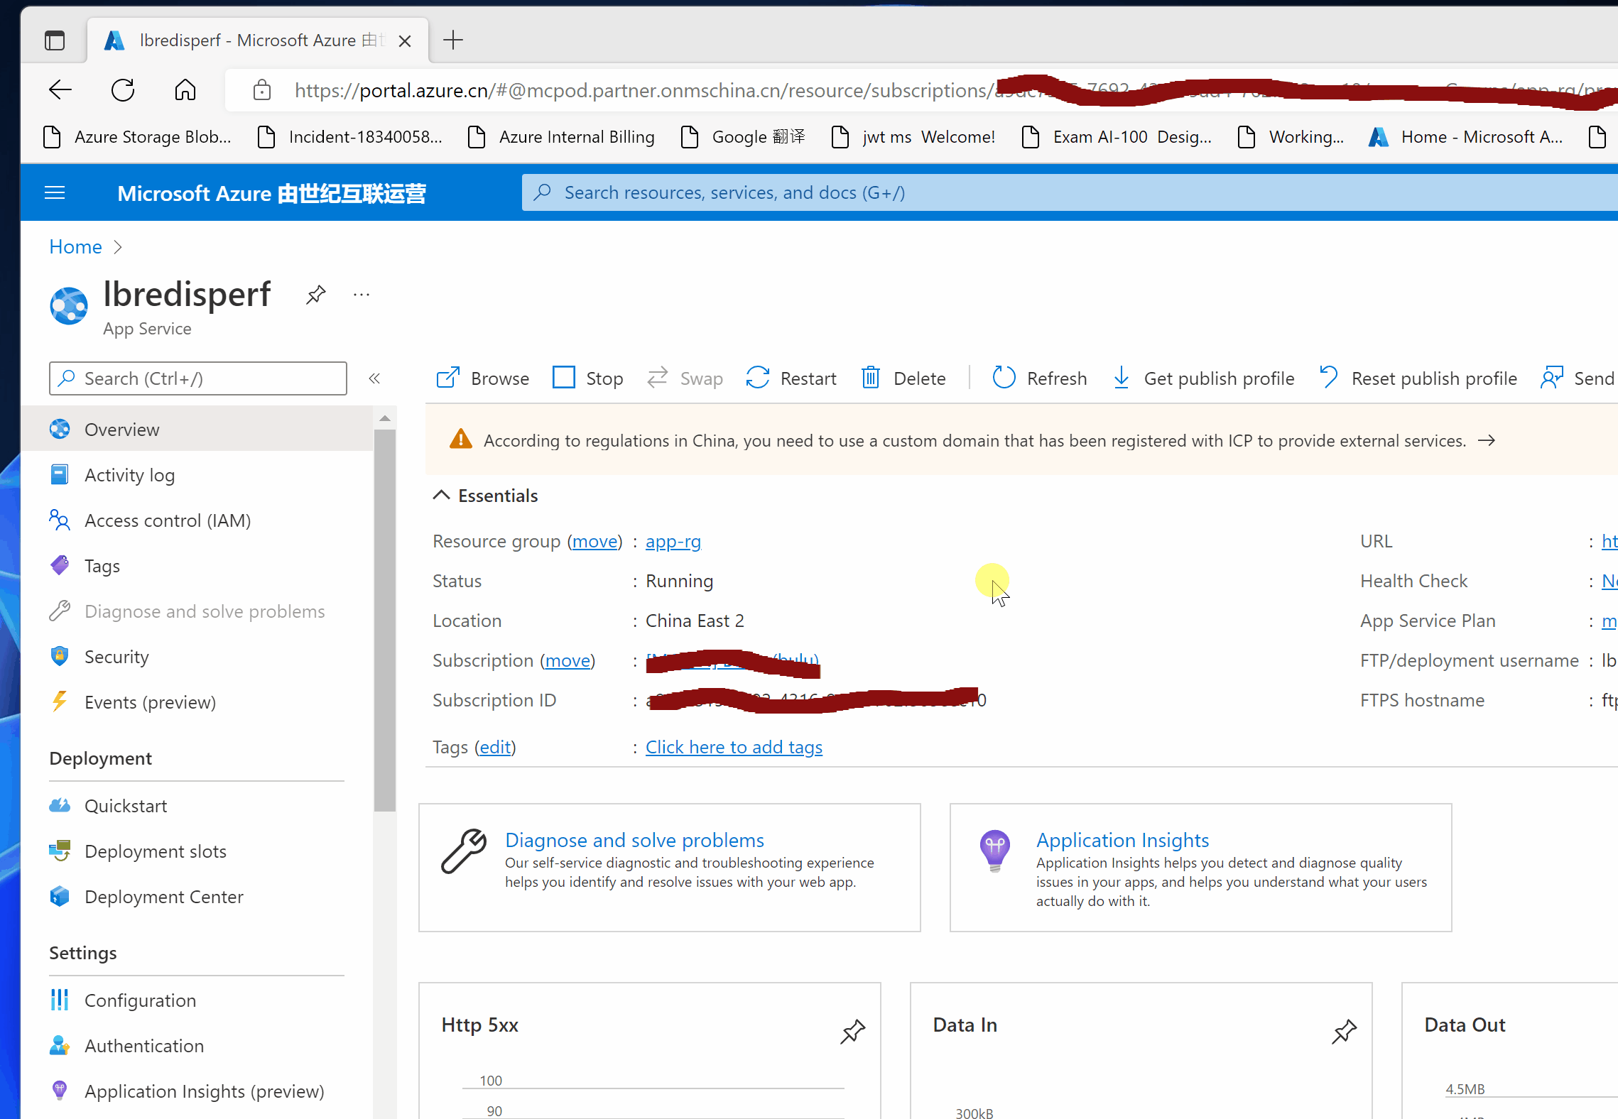
Task: Open Deployment Center menu item
Action: click(x=163, y=897)
